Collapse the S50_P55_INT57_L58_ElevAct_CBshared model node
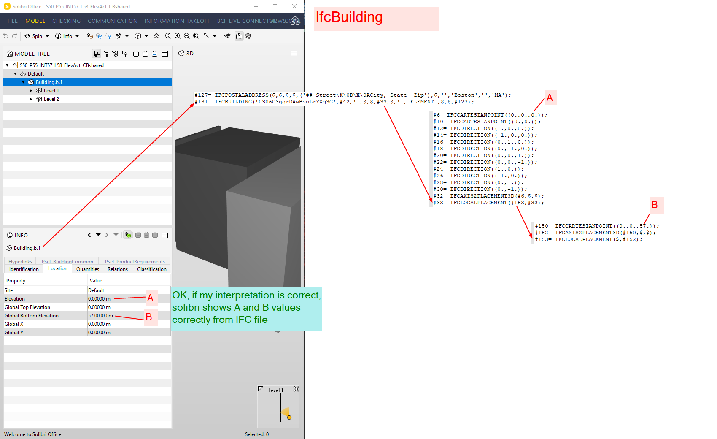This screenshot has height=439, width=717. coord(7,65)
